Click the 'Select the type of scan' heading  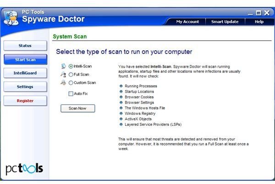[124, 52]
